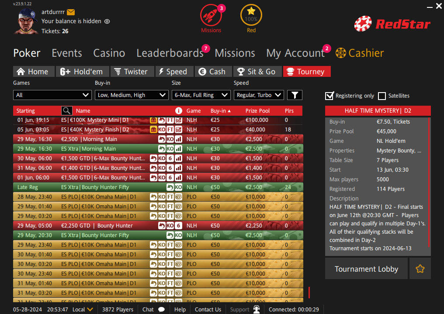Click the Chat label in status bar
The width and height of the screenshot is (444, 314).
148,310
